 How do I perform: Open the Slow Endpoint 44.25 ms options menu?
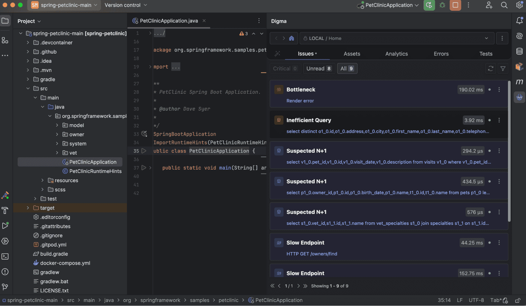[x=499, y=243]
